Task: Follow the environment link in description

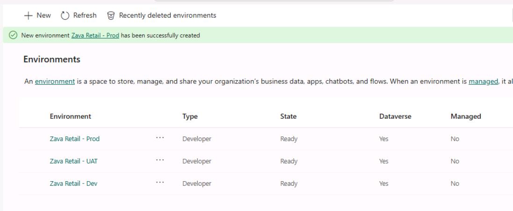Action: click(x=55, y=81)
